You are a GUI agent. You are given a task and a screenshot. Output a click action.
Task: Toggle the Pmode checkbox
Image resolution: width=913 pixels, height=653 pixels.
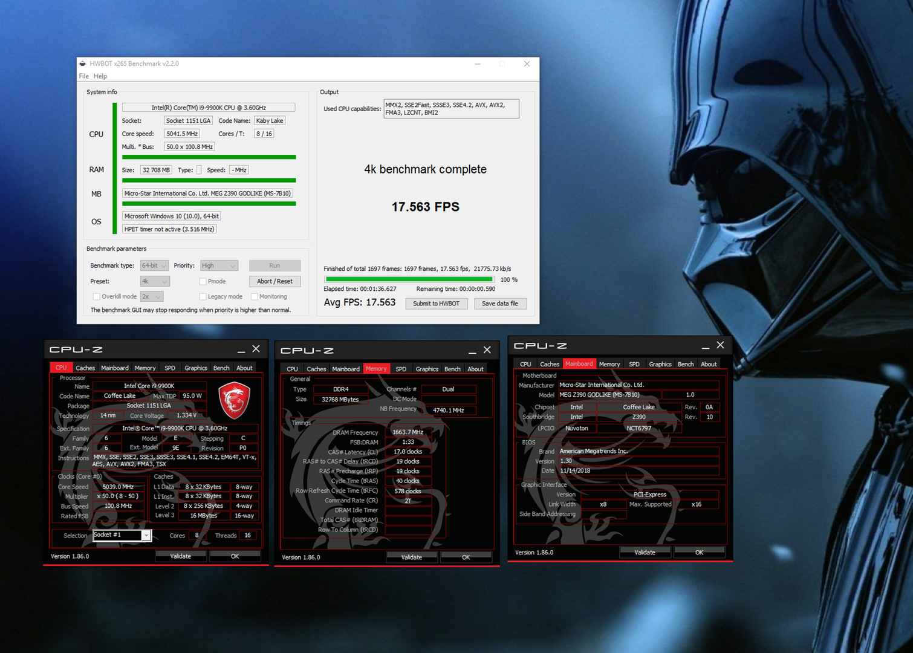[x=203, y=281]
